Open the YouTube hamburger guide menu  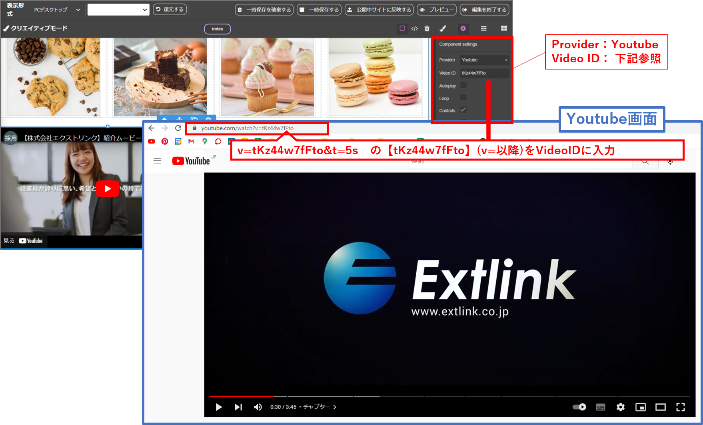point(157,161)
